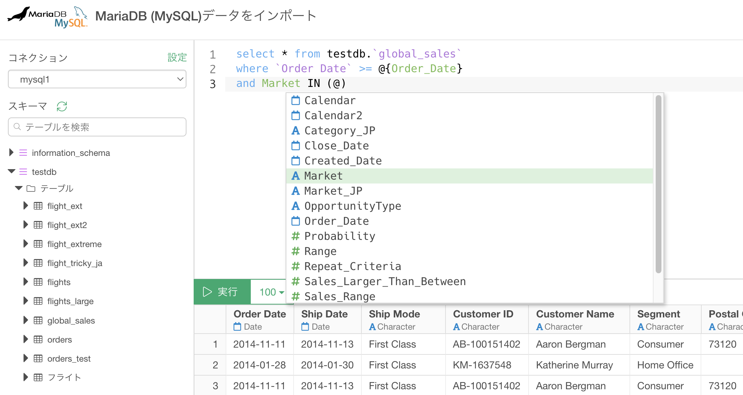Click the 実行 run button
The width and height of the screenshot is (743, 395).
(222, 292)
